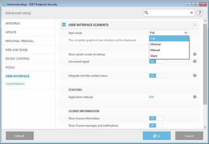Cancel the Advanced setup dialog

tap(189, 136)
